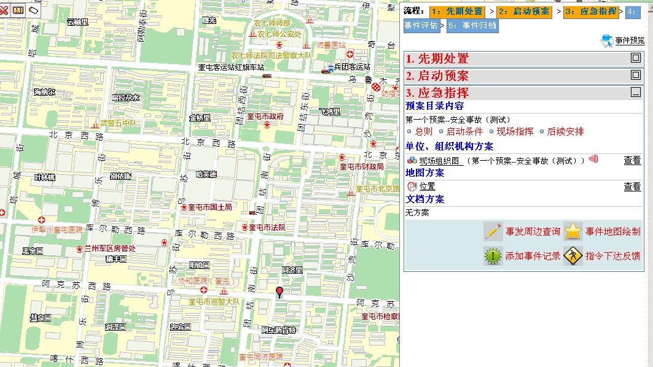653x367 pixels.
Task: Click the red X clear tool
Action: point(4,10)
